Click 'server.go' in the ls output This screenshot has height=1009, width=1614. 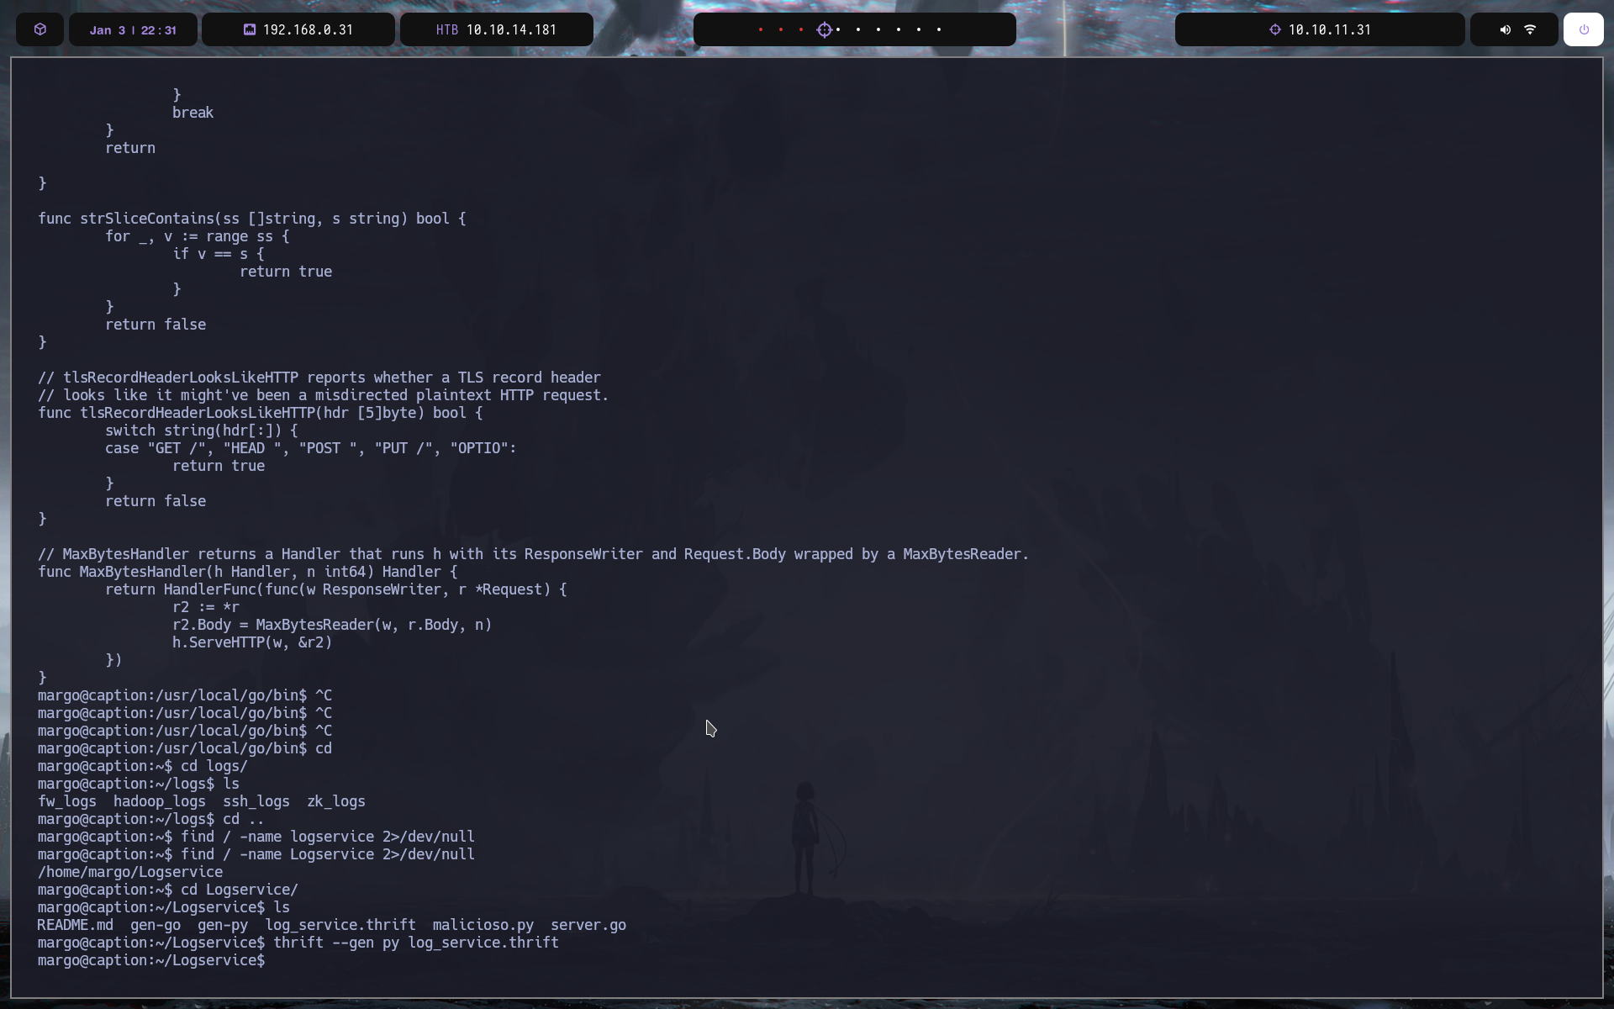pyautogui.click(x=588, y=925)
